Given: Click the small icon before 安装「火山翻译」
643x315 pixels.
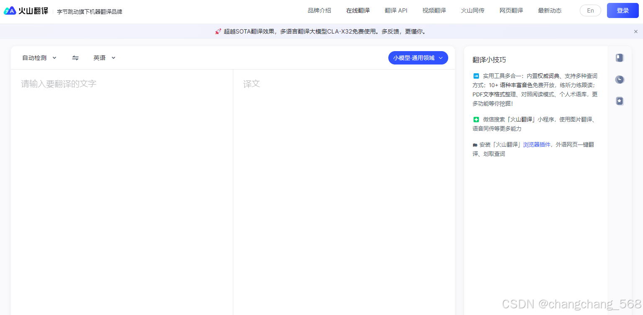Looking at the screenshot, I should [x=475, y=145].
